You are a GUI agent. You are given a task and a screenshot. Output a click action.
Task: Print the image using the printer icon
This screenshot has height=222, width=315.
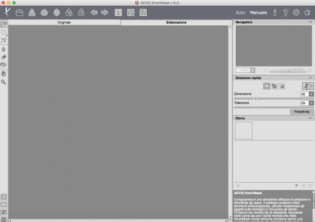(x=44, y=12)
